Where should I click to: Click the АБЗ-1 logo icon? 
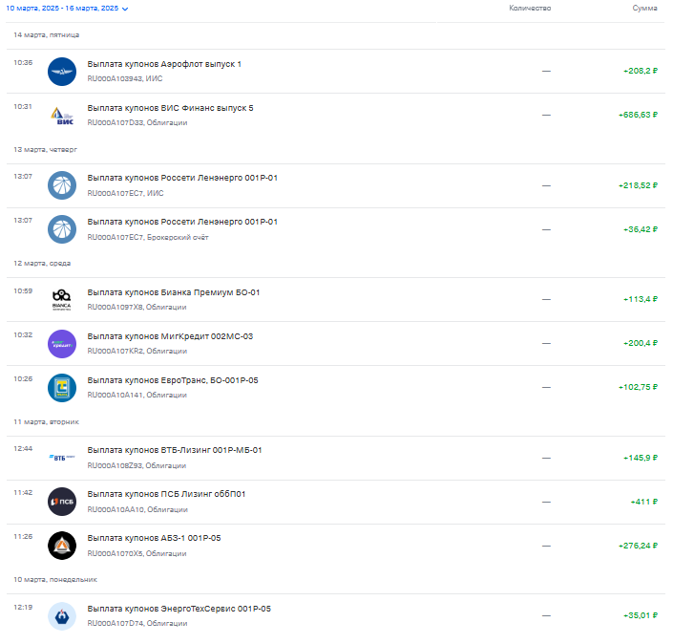click(x=62, y=546)
